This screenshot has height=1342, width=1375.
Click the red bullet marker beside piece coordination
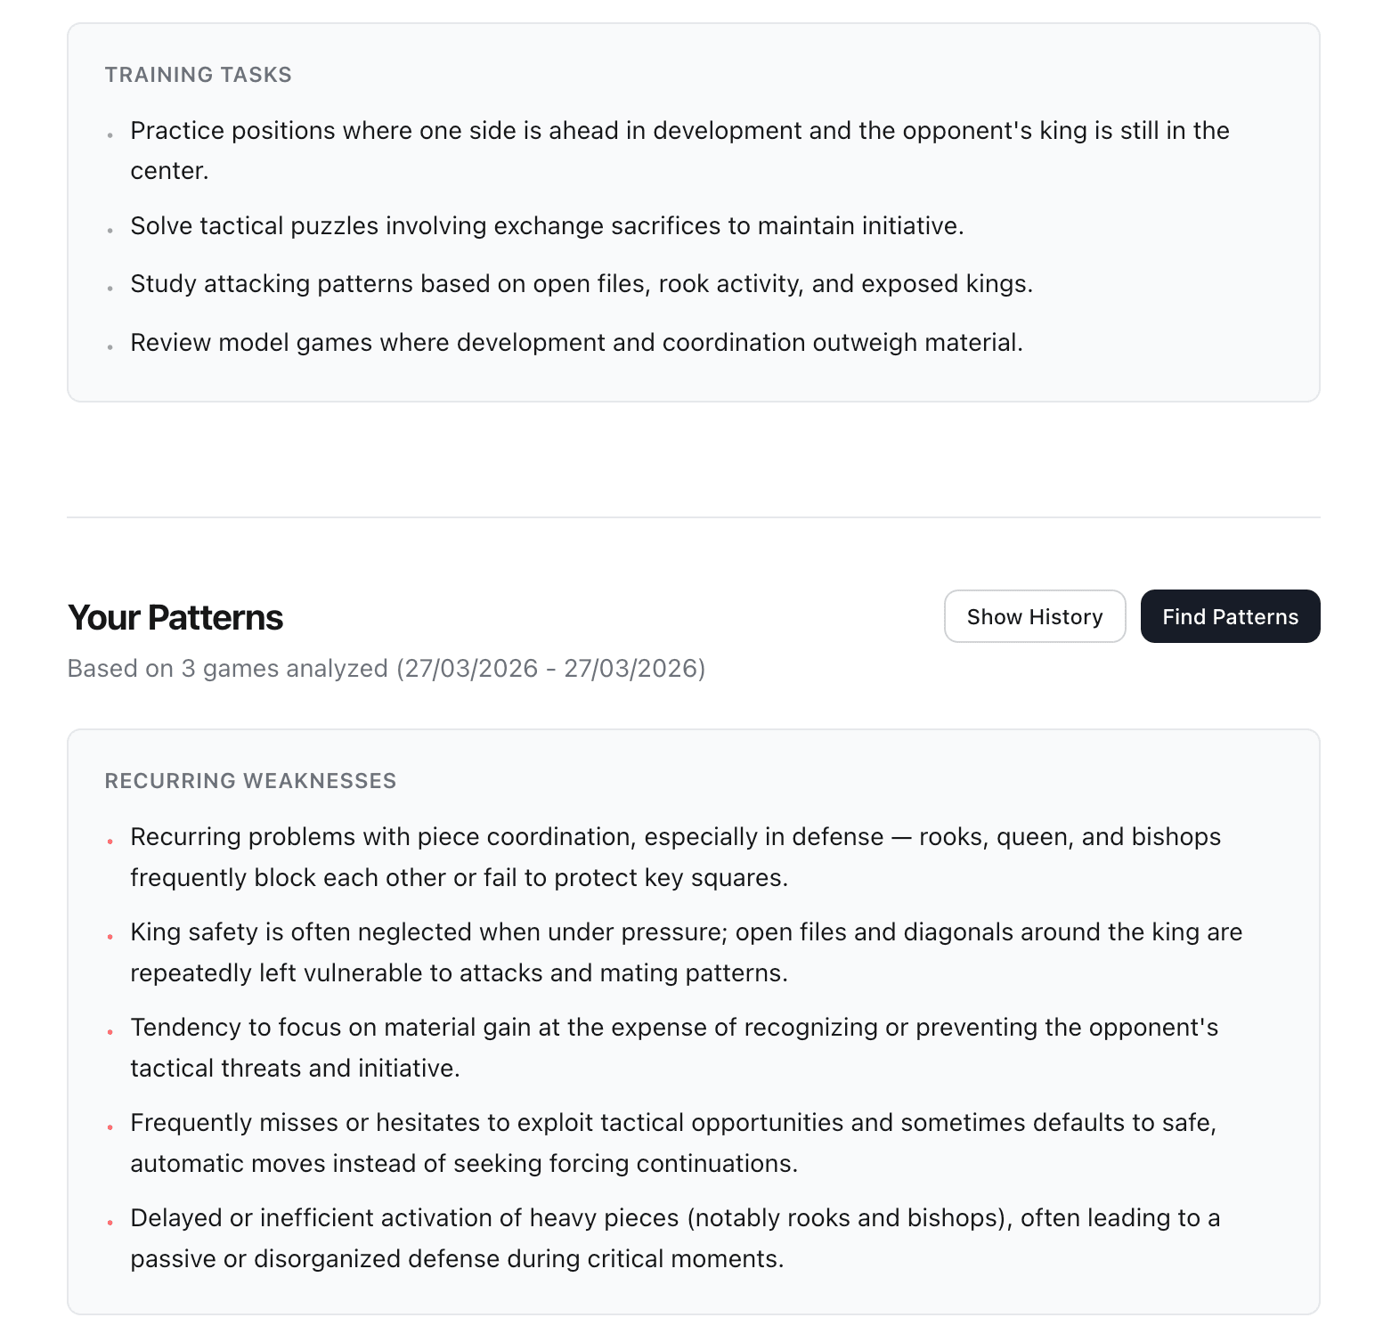[110, 841]
